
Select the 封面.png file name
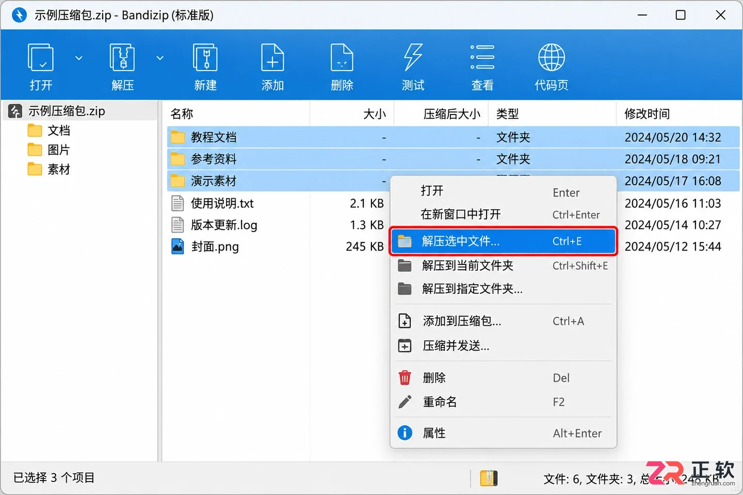[215, 246]
